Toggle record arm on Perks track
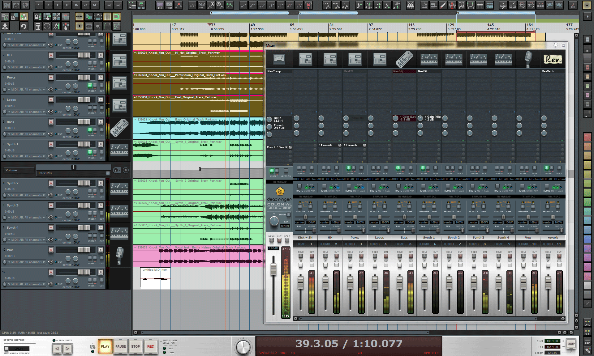Screen dimensions: 594x356 click(51, 77)
